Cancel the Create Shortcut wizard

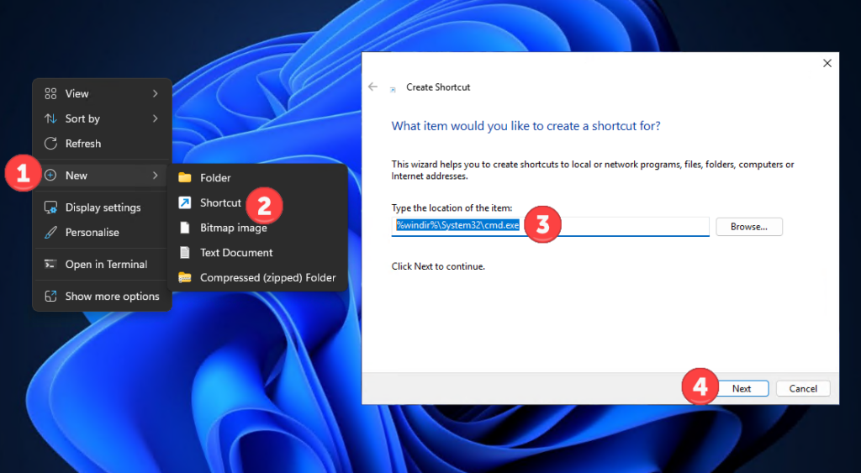coord(803,388)
